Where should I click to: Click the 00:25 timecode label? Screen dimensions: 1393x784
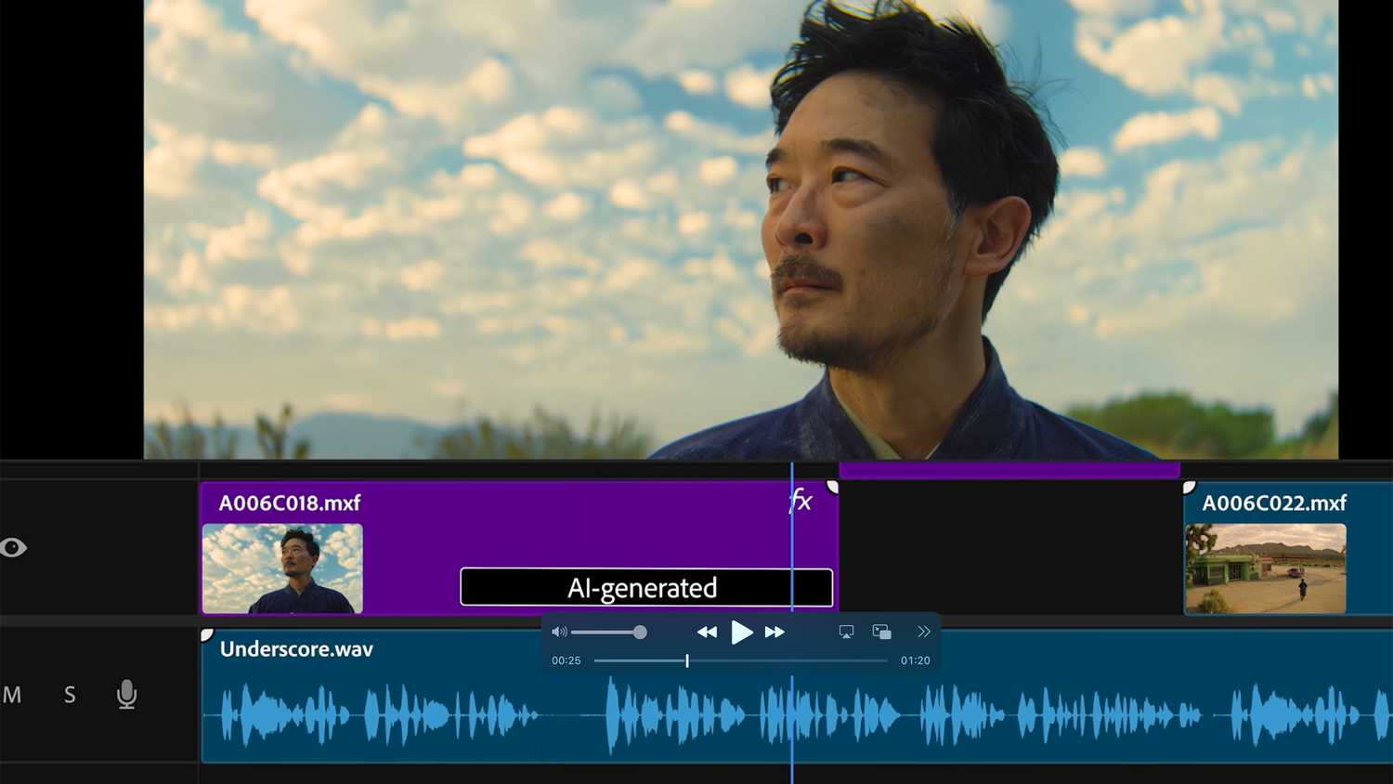(566, 660)
